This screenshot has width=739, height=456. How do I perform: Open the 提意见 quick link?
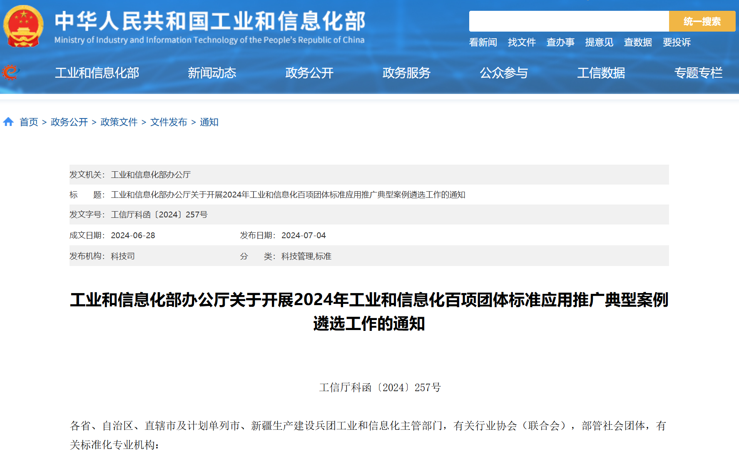click(x=599, y=42)
